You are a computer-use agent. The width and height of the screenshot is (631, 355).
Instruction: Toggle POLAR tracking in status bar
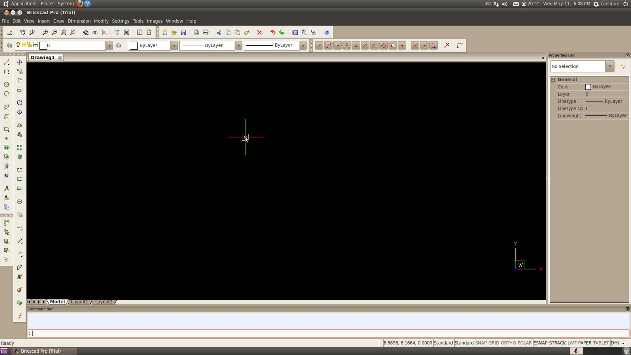[x=525, y=343]
